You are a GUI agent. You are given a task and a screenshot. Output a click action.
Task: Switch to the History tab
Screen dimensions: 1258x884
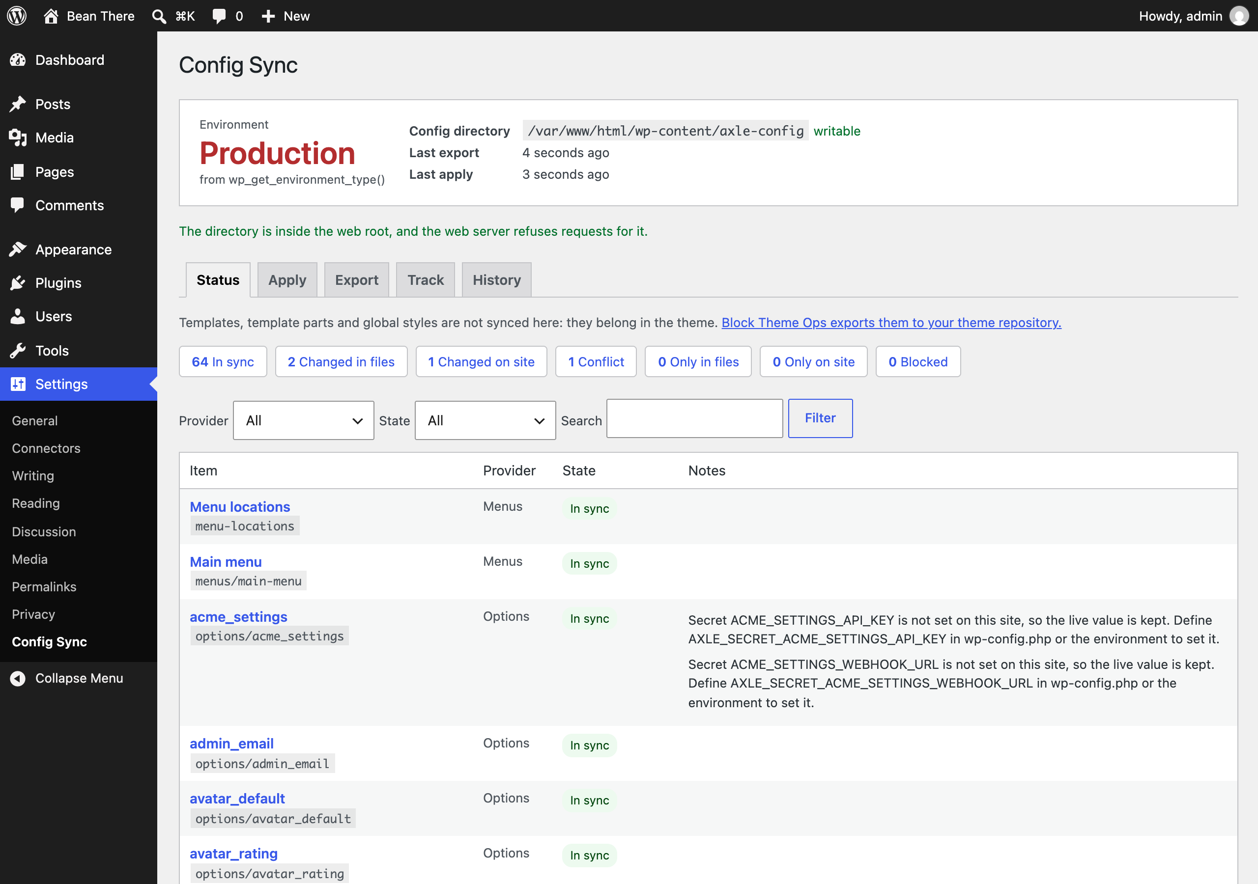pos(496,280)
